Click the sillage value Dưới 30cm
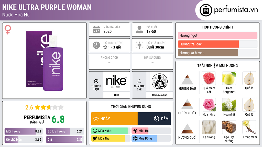Image resolution: width=262 pixels, height=147 pixels. pos(155,47)
